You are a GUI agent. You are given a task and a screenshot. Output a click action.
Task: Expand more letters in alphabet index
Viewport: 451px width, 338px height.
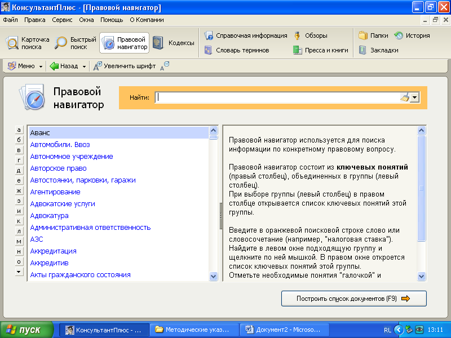19,272
